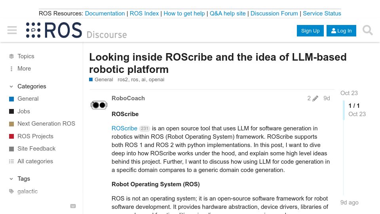This screenshot has height=214, width=380.
Task: Click the ROScribe link in post
Action: point(124,128)
